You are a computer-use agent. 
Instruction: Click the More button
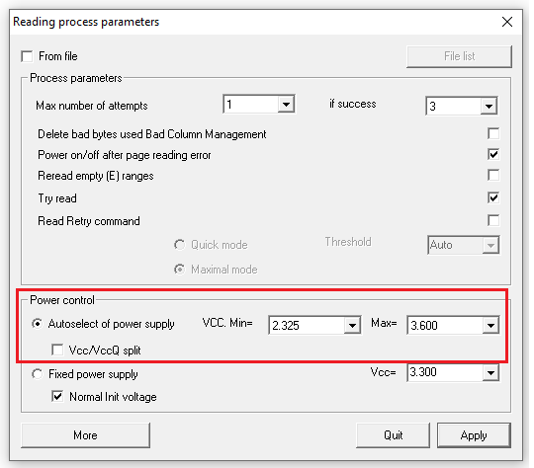85,435
